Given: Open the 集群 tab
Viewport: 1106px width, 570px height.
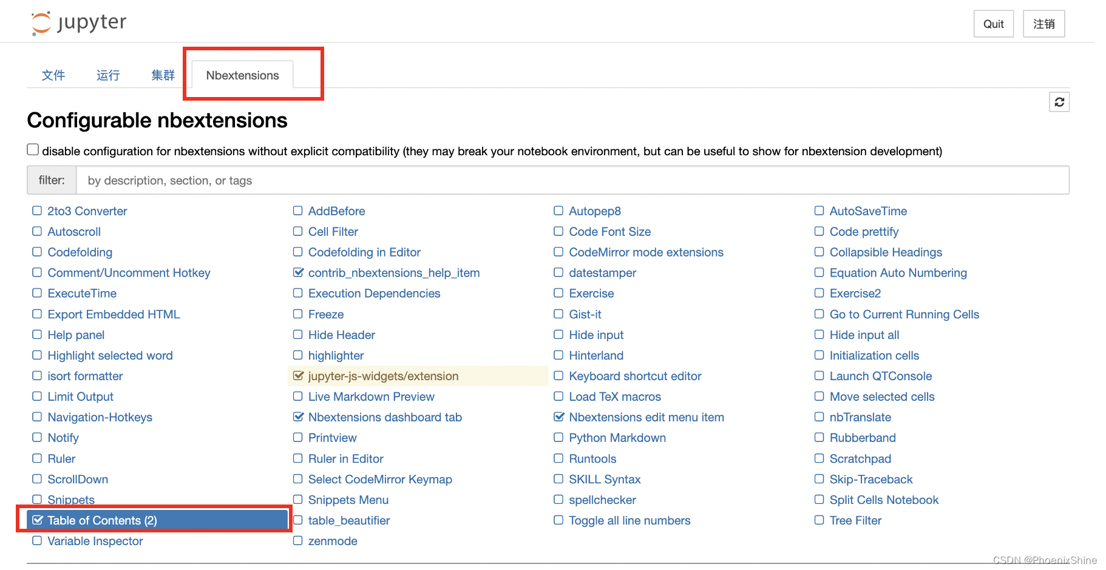Looking at the screenshot, I should point(163,75).
